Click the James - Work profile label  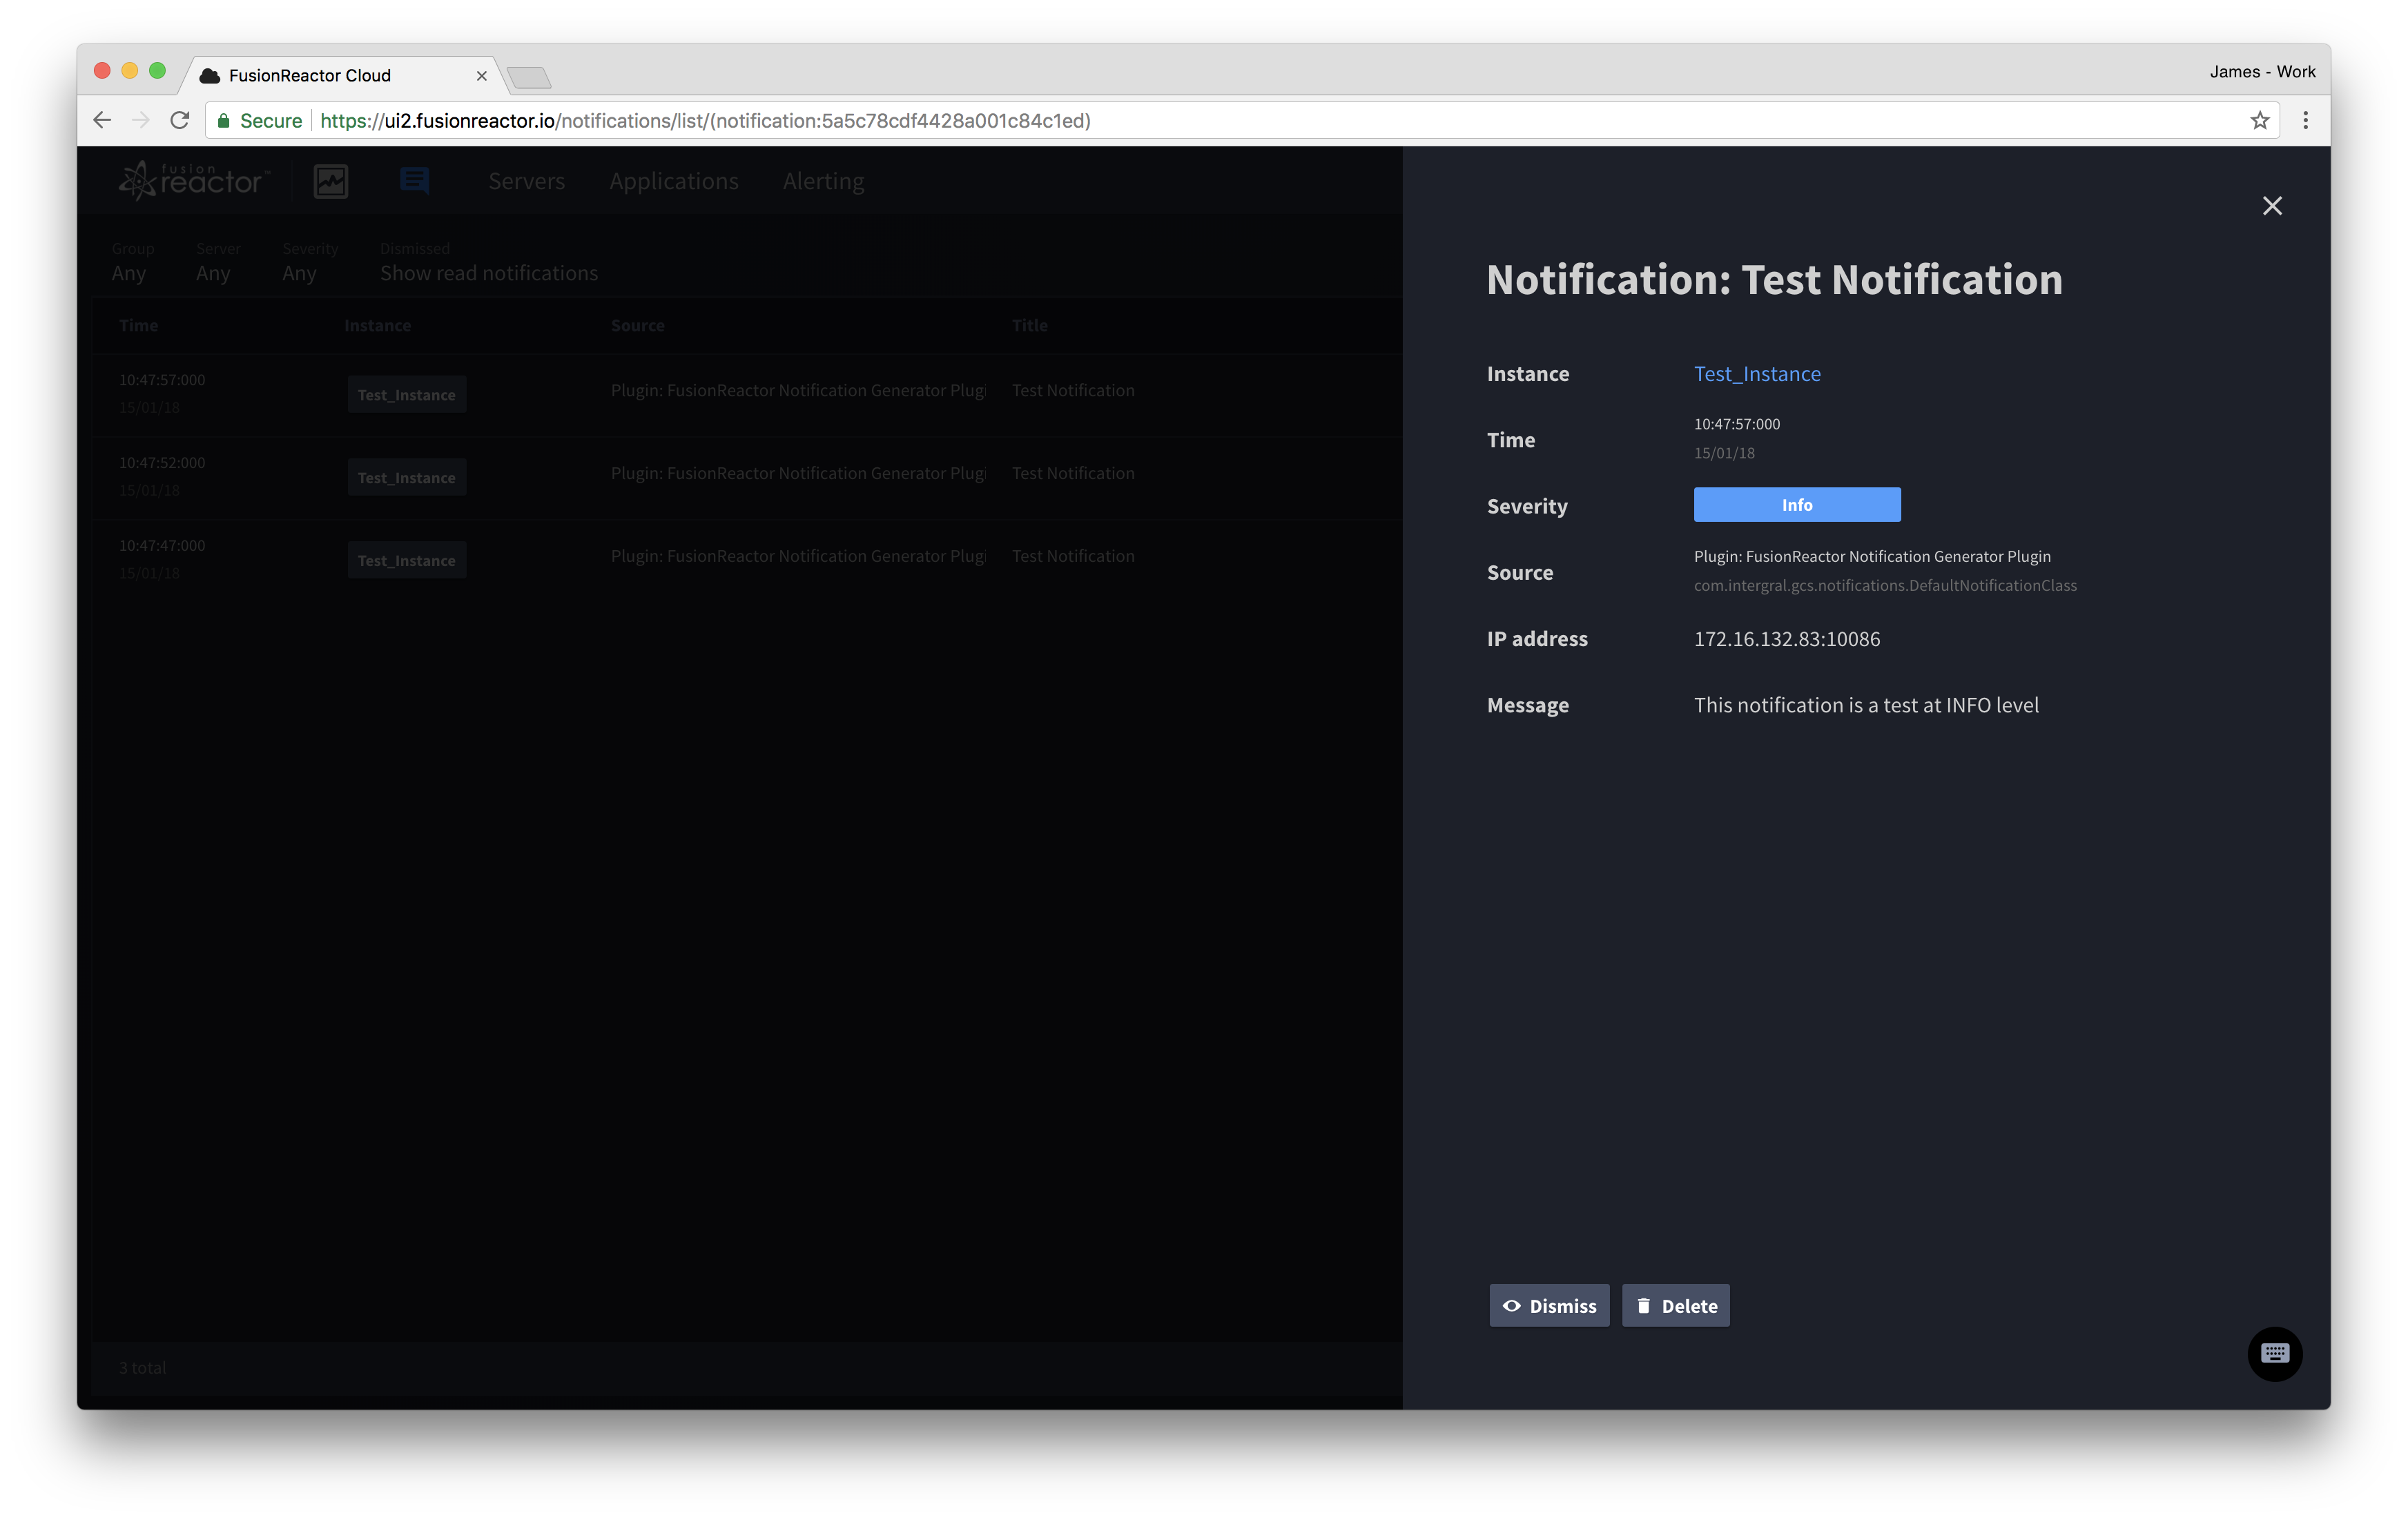(x=2262, y=72)
